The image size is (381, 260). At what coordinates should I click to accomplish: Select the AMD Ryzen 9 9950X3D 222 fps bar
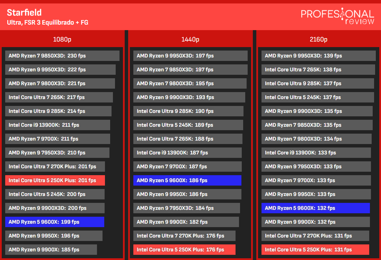point(60,70)
